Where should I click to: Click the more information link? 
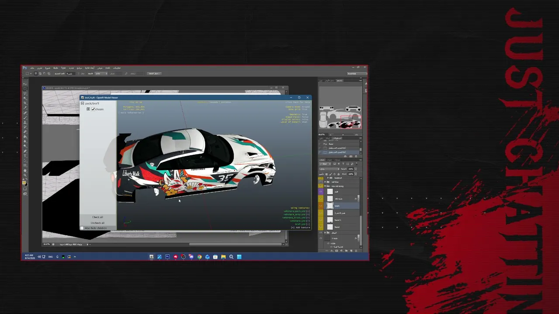[131, 113]
